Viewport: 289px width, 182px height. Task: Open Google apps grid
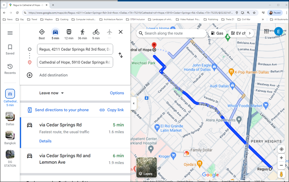(x=266, y=31)
